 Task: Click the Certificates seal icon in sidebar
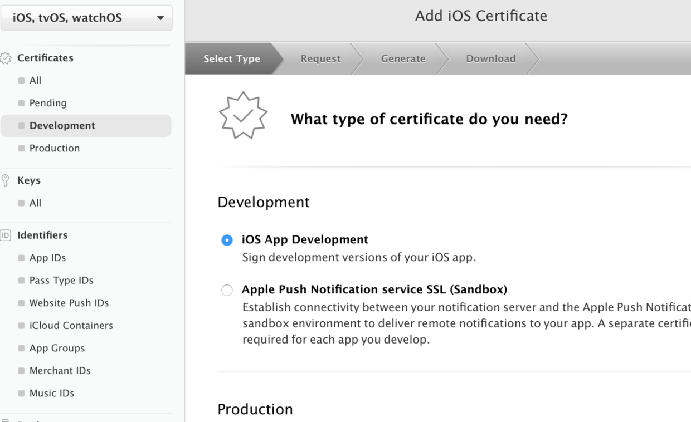pyautogui.click(x=6, y=58)
